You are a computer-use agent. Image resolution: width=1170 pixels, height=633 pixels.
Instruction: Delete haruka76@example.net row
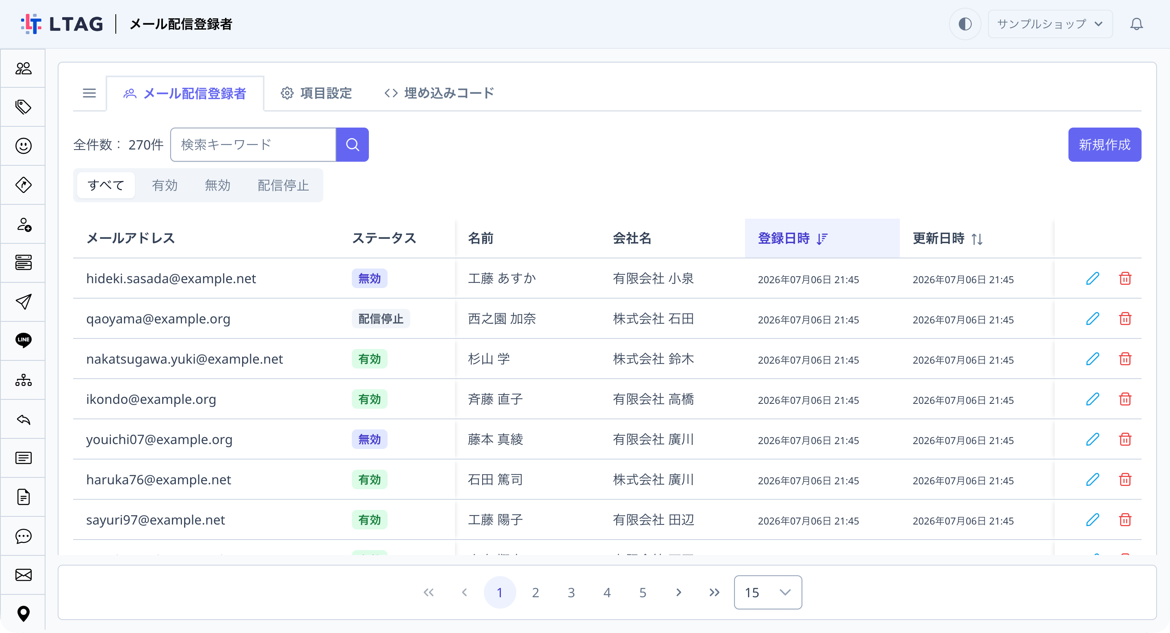(1125, 479)
